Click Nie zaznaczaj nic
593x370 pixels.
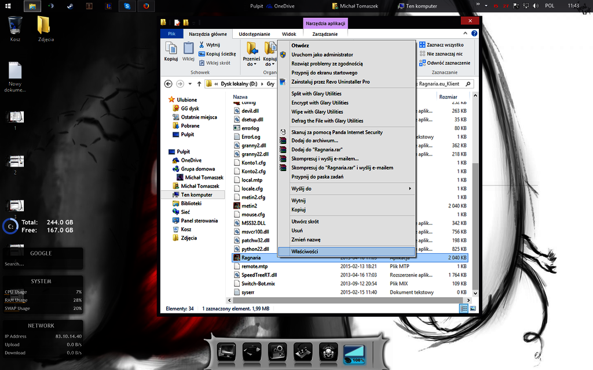pyautogui.click(x=441, y=54)
